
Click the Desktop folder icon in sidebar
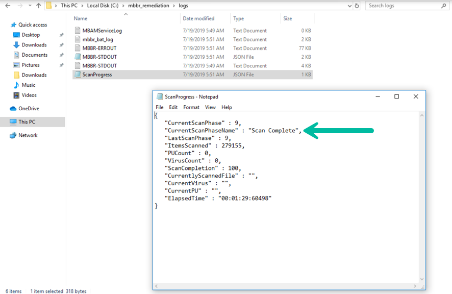(x=16, y=35)
